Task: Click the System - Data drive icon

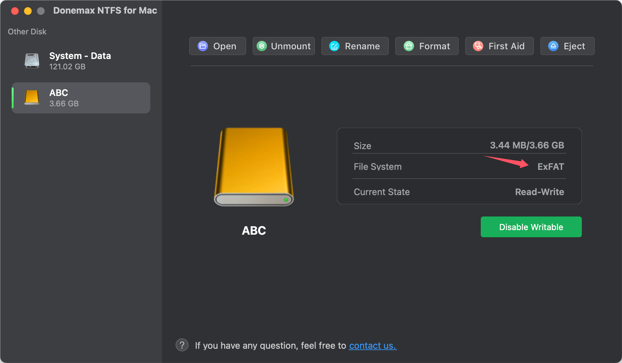Action: [31, 61]
